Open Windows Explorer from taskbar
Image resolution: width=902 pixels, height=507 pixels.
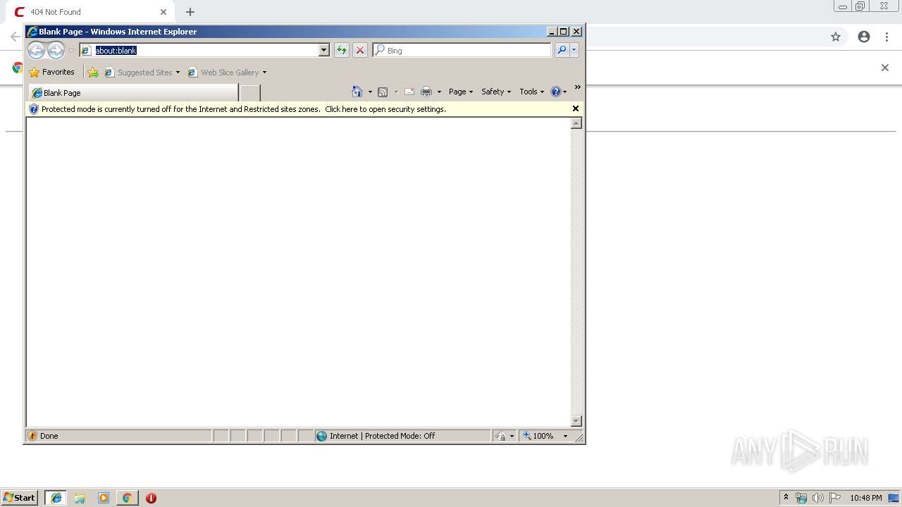point(80,498)
